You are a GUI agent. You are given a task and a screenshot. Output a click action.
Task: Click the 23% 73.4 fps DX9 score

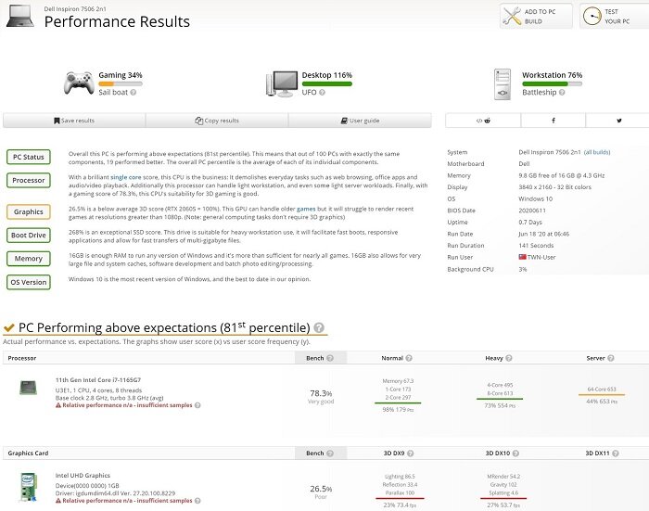coord(400,505)
